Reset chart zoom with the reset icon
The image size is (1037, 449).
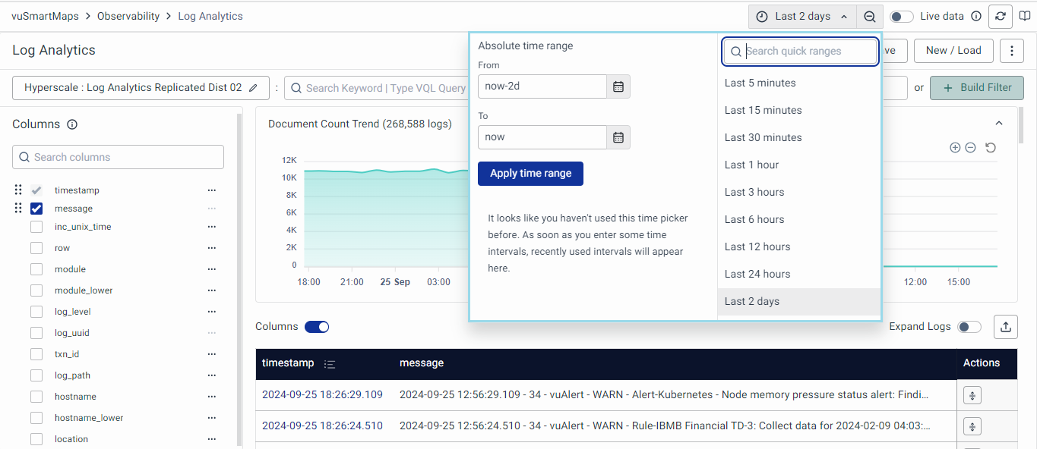(991, 148)
